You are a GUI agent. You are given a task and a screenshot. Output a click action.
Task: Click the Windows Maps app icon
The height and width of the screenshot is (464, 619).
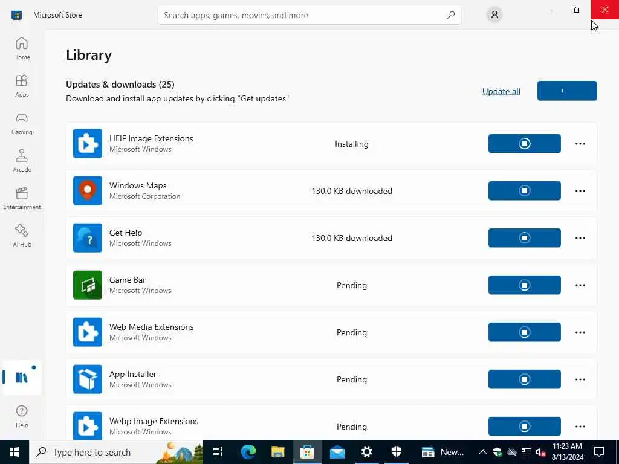(88, 190)
